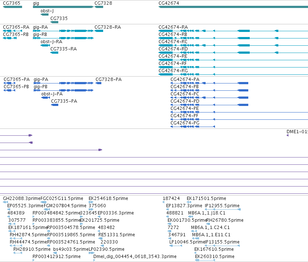
Task: Click the CG7335-RA transcript label
Action: pyautogui.click(x=63, y=49)
